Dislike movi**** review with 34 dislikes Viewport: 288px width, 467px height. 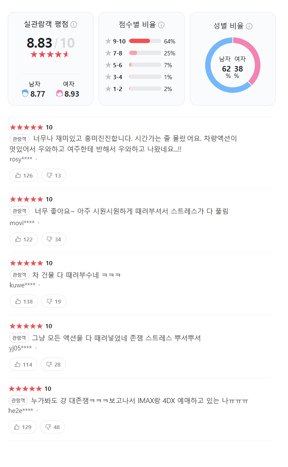[54, 239]
